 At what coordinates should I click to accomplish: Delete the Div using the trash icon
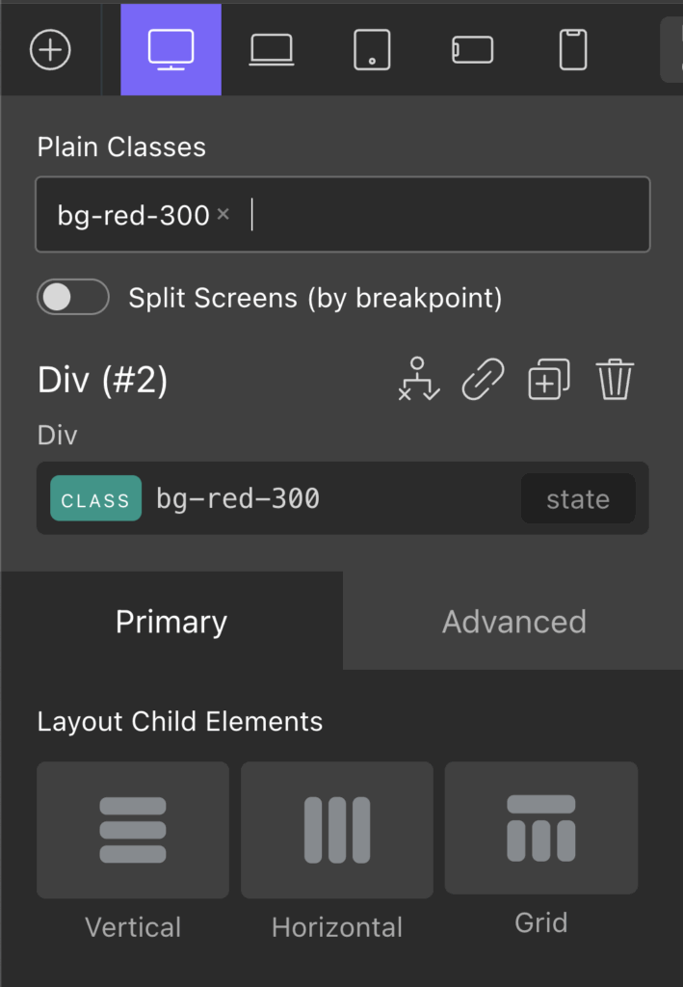[x=616, y=380]
